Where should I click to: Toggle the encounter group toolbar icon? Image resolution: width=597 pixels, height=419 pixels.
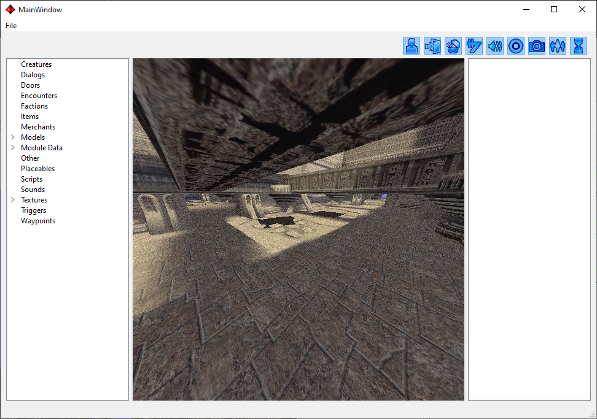[x=558, y=46]
